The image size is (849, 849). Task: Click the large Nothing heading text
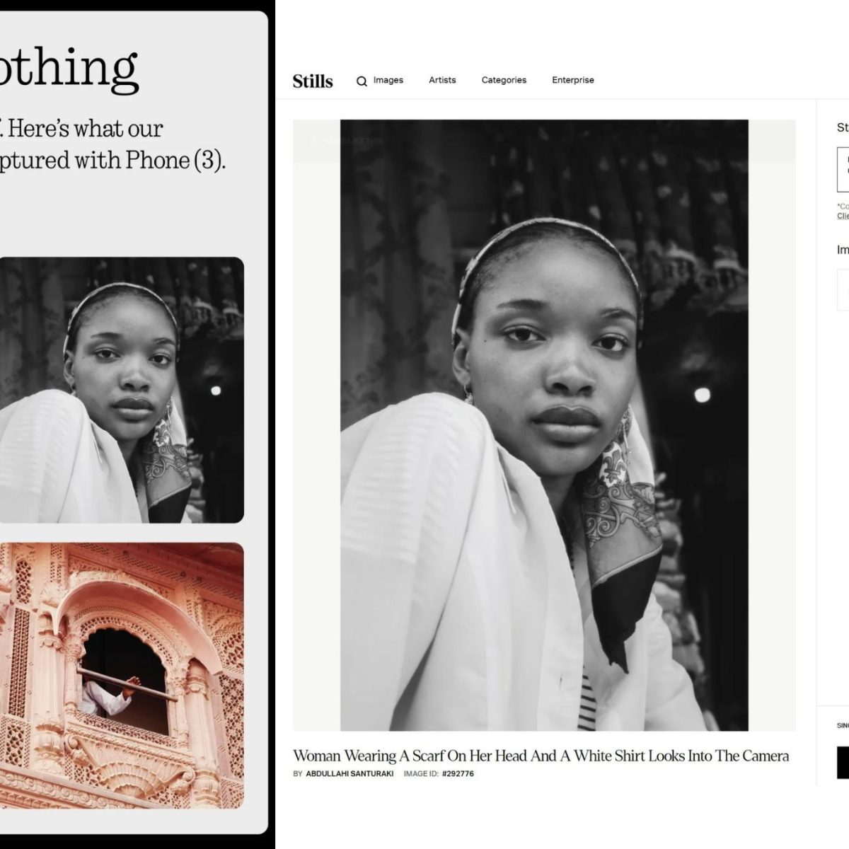[x=69, y=68]
